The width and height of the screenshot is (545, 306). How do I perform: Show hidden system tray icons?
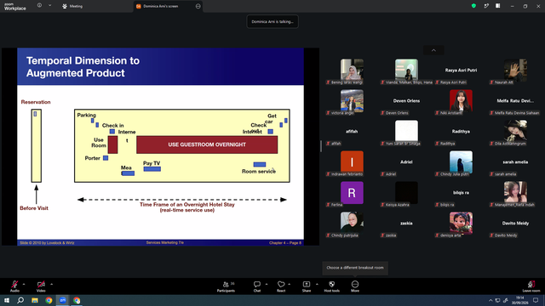490,300
